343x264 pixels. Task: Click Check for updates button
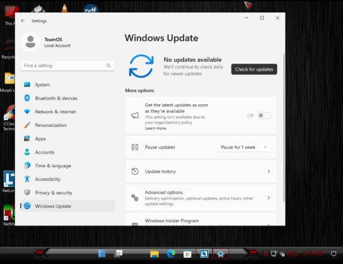click(x=254, y=69)
